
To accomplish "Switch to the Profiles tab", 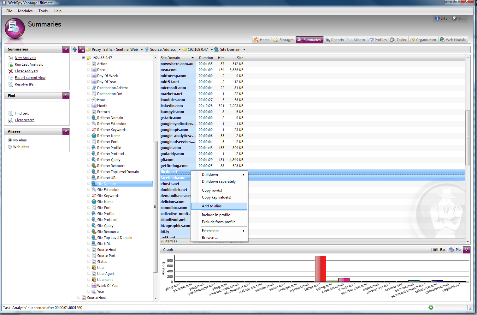I will click(378, 40).
